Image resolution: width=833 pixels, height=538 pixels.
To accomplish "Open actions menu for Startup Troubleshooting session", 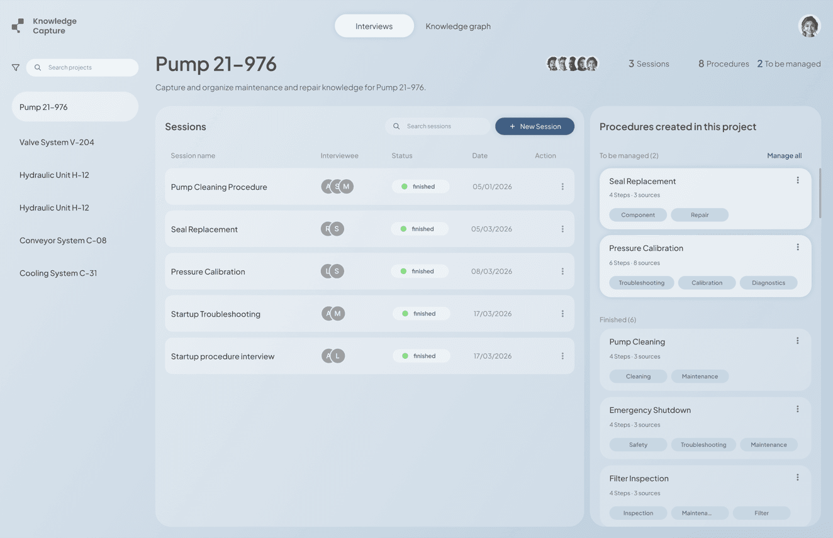I will point(562,314).
